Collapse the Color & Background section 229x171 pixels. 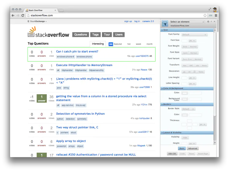click(187, 88)
